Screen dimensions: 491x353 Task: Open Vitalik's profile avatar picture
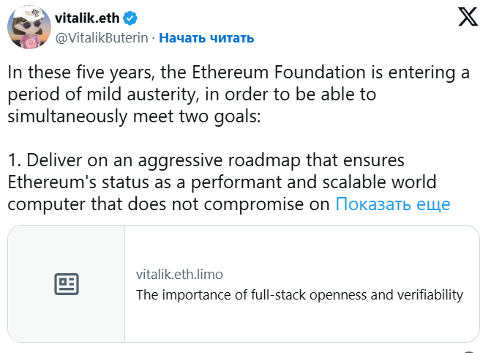(29, 29)
